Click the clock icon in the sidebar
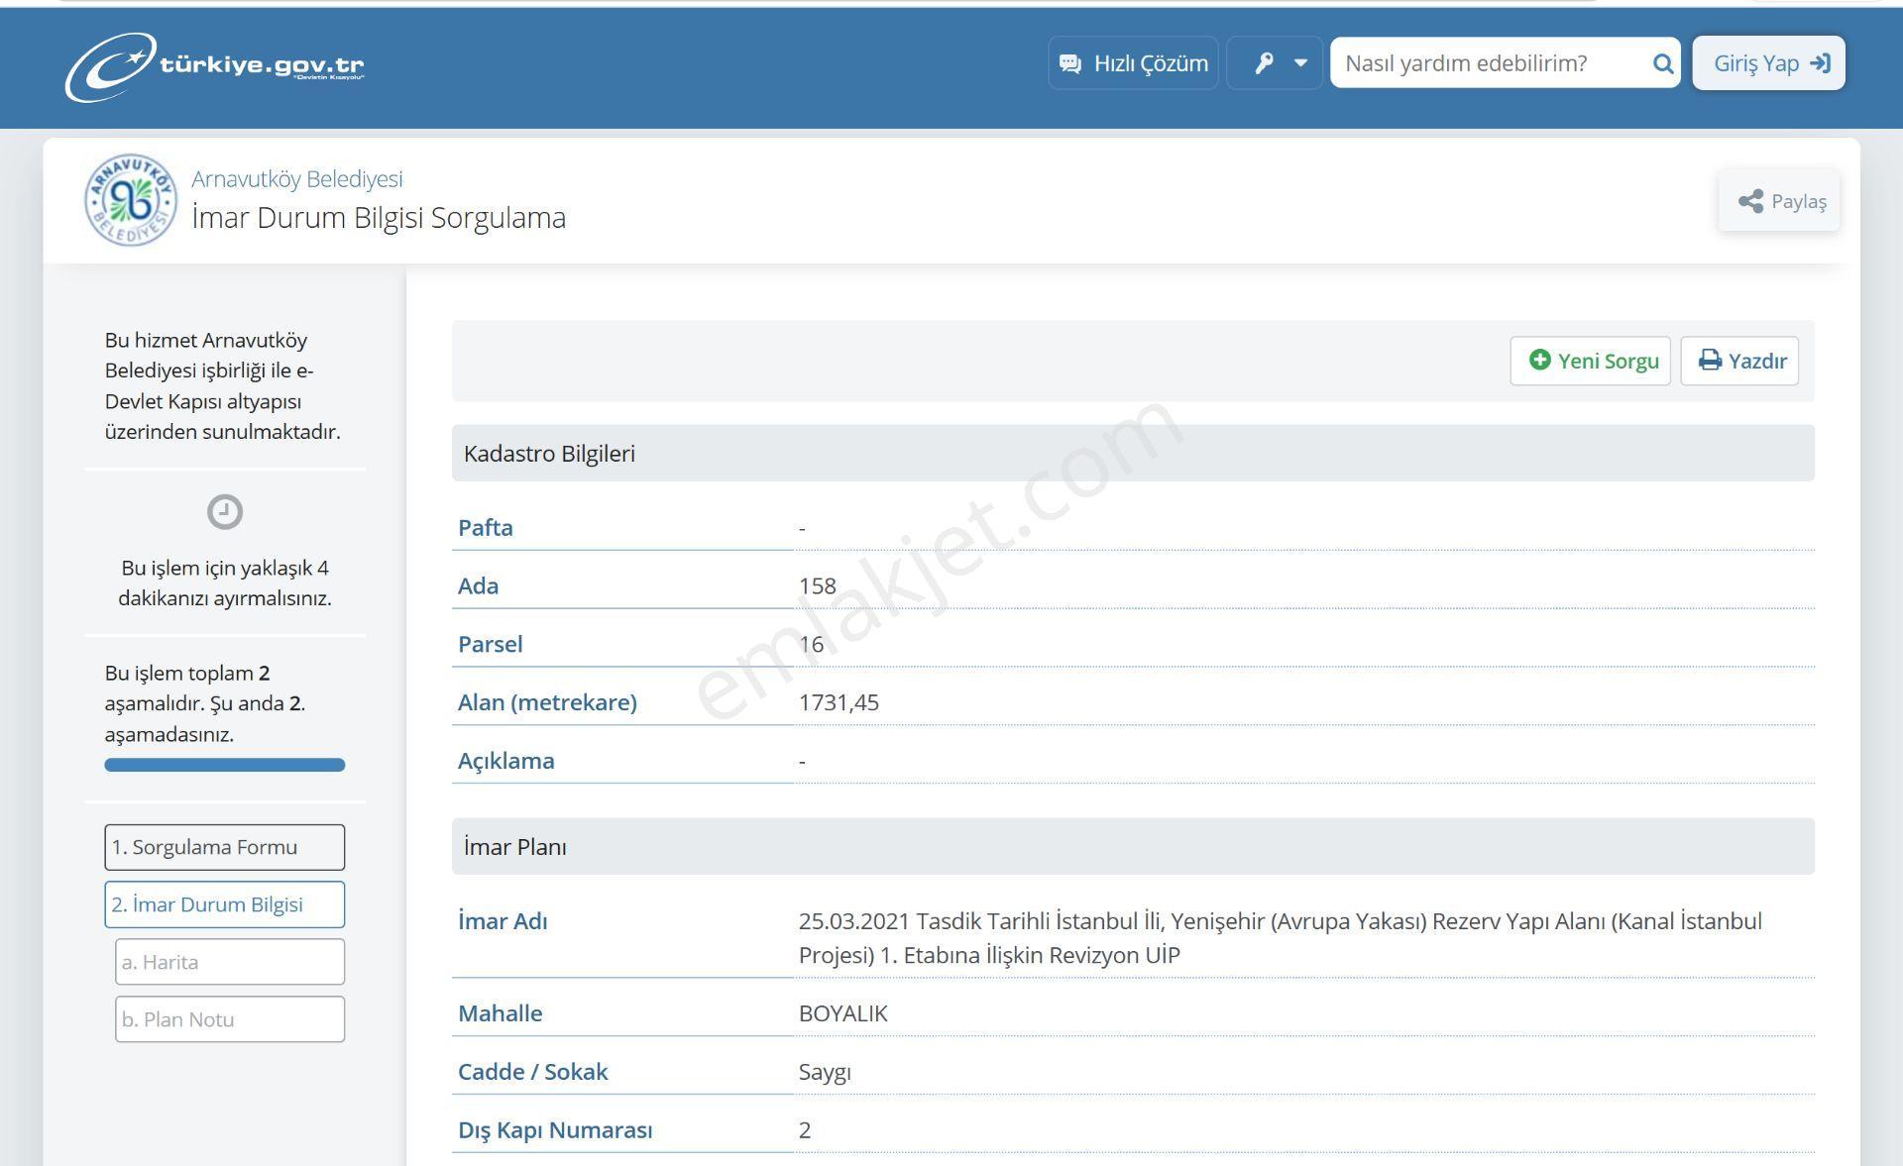The width and height of the screenshot is (1903, 1166). pos(225,512)
